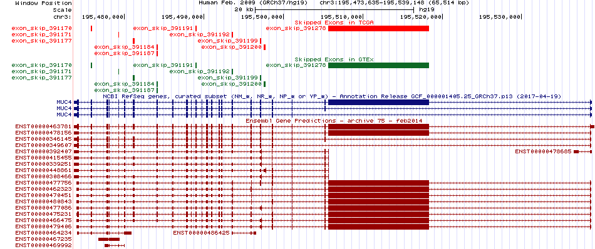Click the large green GTEx skipped exon bar
The width and height of the screenshot is (595, 249).
(x=378, y=65)
